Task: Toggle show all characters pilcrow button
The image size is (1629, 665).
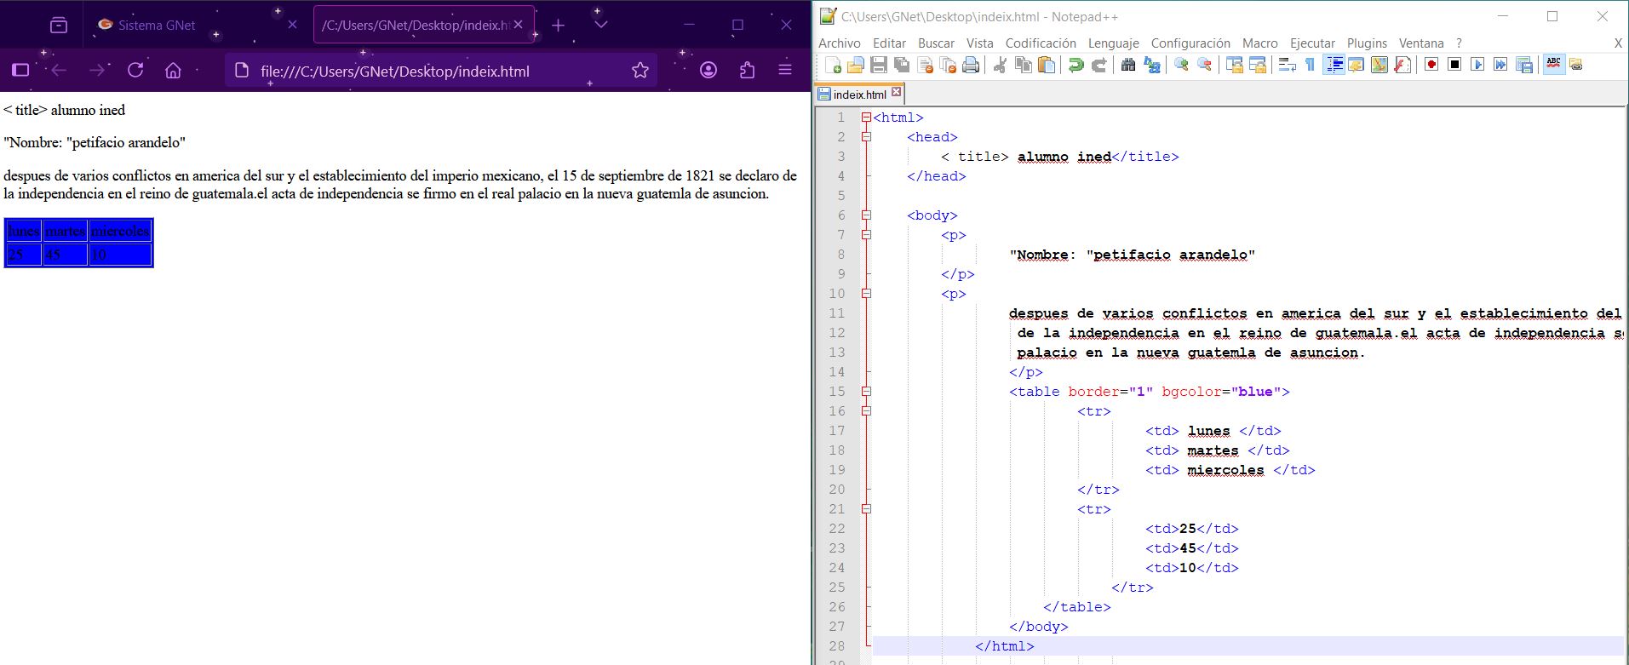Action: tap(1310, 66)
